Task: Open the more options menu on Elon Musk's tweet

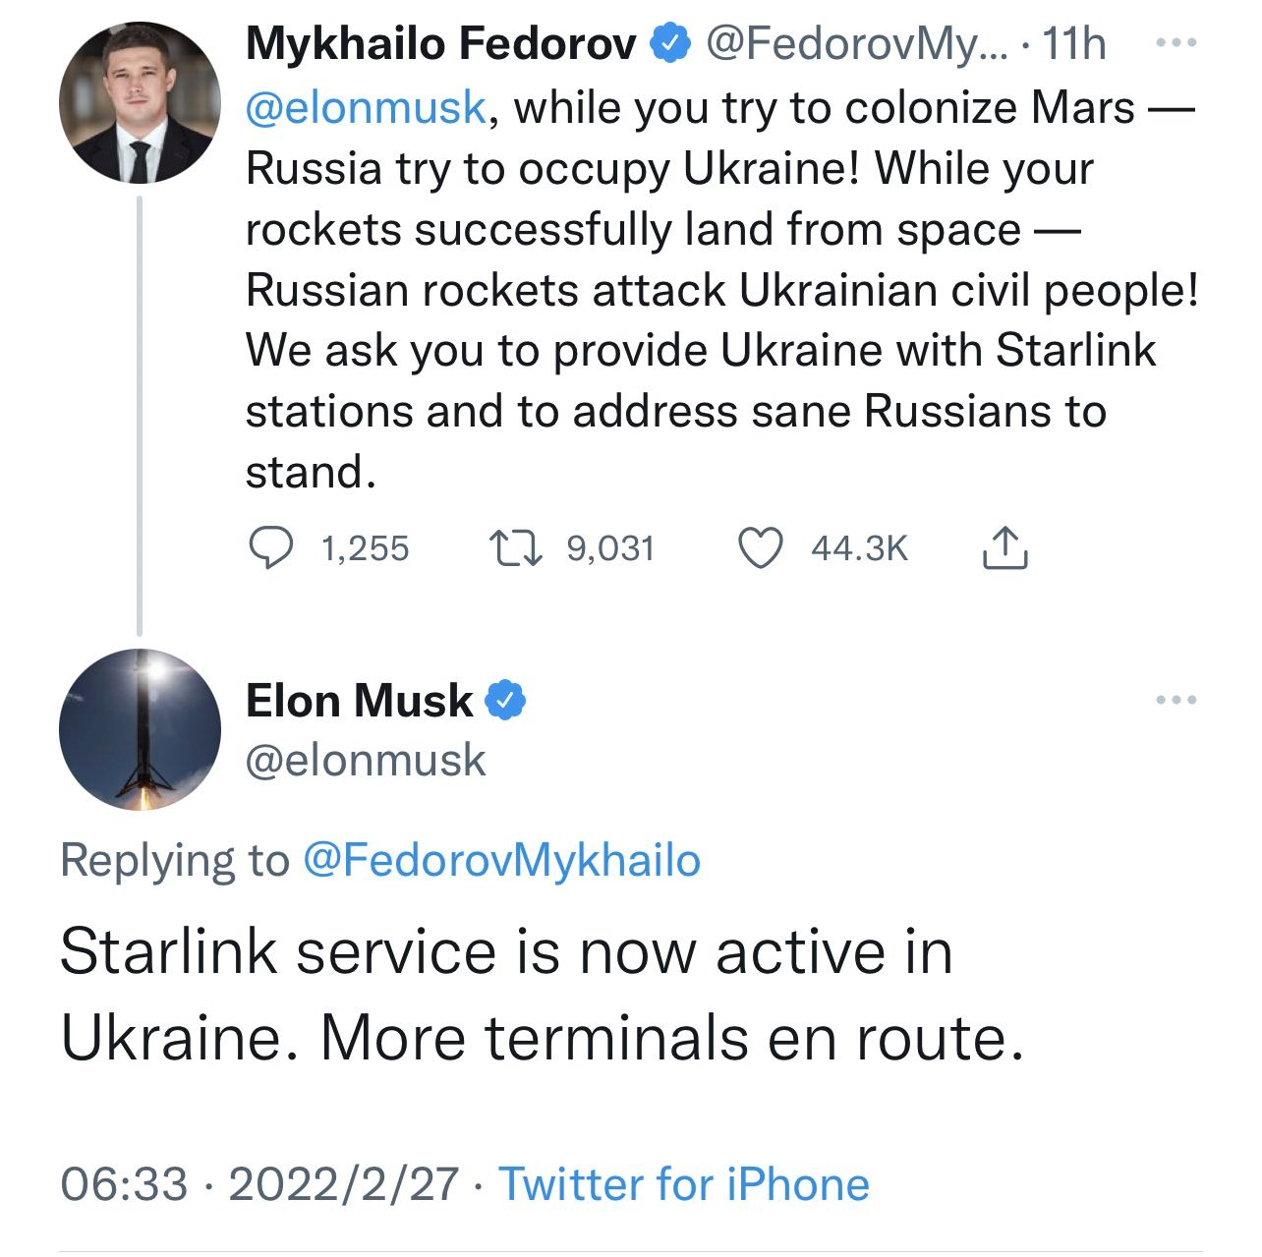Action: (x=1176, y=701)
